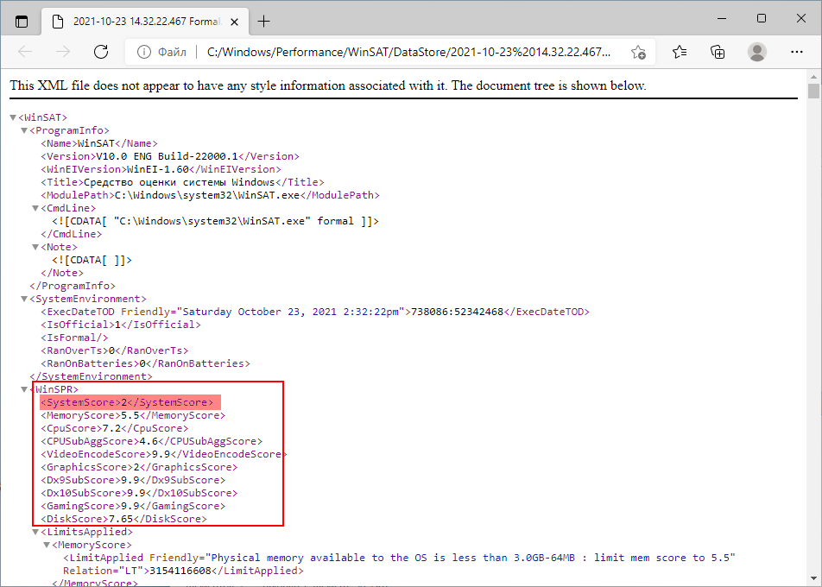Open the Settings and more menu
The height and width of the screenshot is (587, 822).
pyautogui.click(x=796, y=52)
